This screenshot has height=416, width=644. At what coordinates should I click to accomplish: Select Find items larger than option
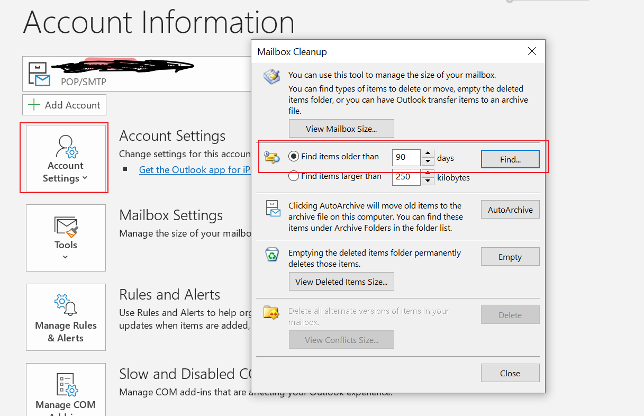pos(335,176)
